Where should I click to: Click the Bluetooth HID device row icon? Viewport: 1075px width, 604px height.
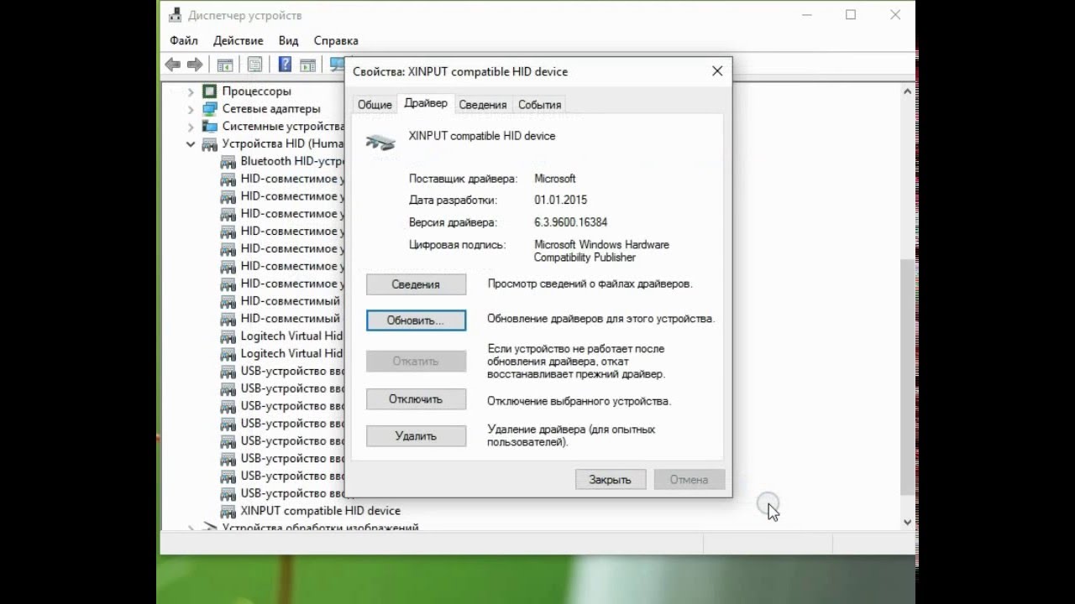pyautogui.click(x=228, y=161)
